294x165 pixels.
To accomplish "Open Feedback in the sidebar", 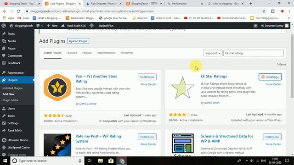I will click(x=14, y=63).
